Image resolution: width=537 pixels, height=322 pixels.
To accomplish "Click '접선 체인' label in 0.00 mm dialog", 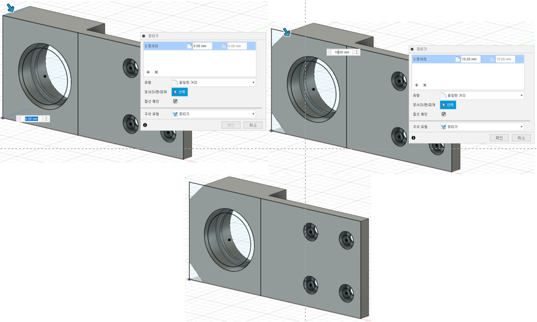I will click(152, 101).
